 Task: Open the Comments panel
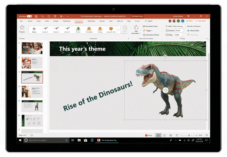point(201,21)
